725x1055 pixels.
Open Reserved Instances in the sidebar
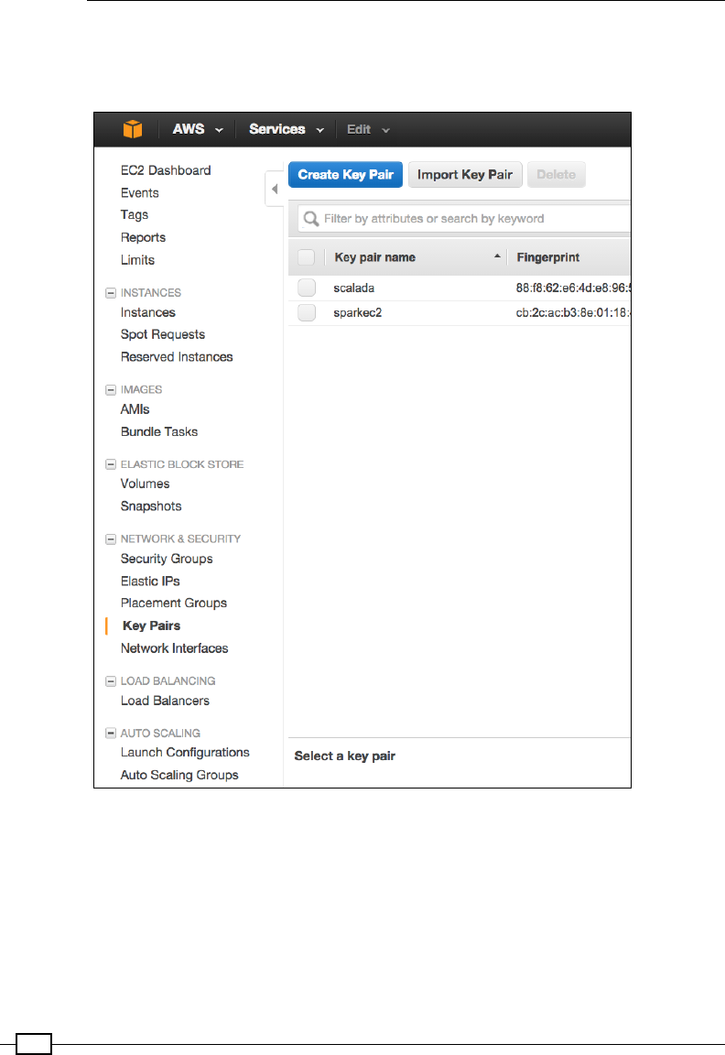[177, 356]
